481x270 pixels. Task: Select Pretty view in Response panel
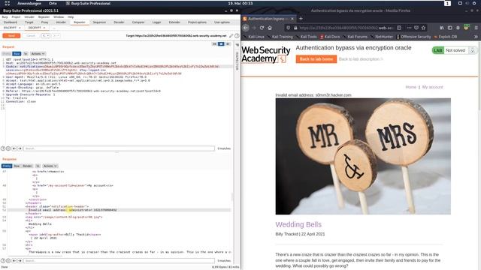(x=7, y=166)
